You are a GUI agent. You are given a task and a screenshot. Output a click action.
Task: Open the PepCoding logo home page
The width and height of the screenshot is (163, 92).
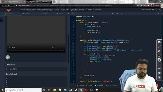coord(8,10)
